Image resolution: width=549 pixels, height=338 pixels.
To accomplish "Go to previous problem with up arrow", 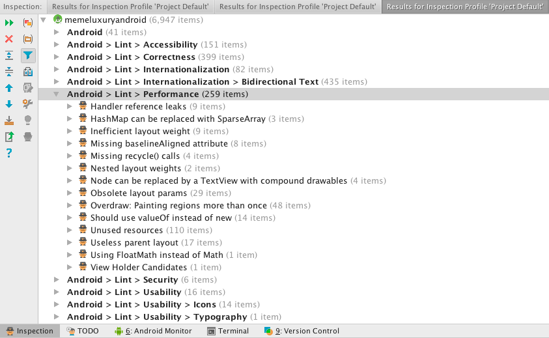I will 9,88.
